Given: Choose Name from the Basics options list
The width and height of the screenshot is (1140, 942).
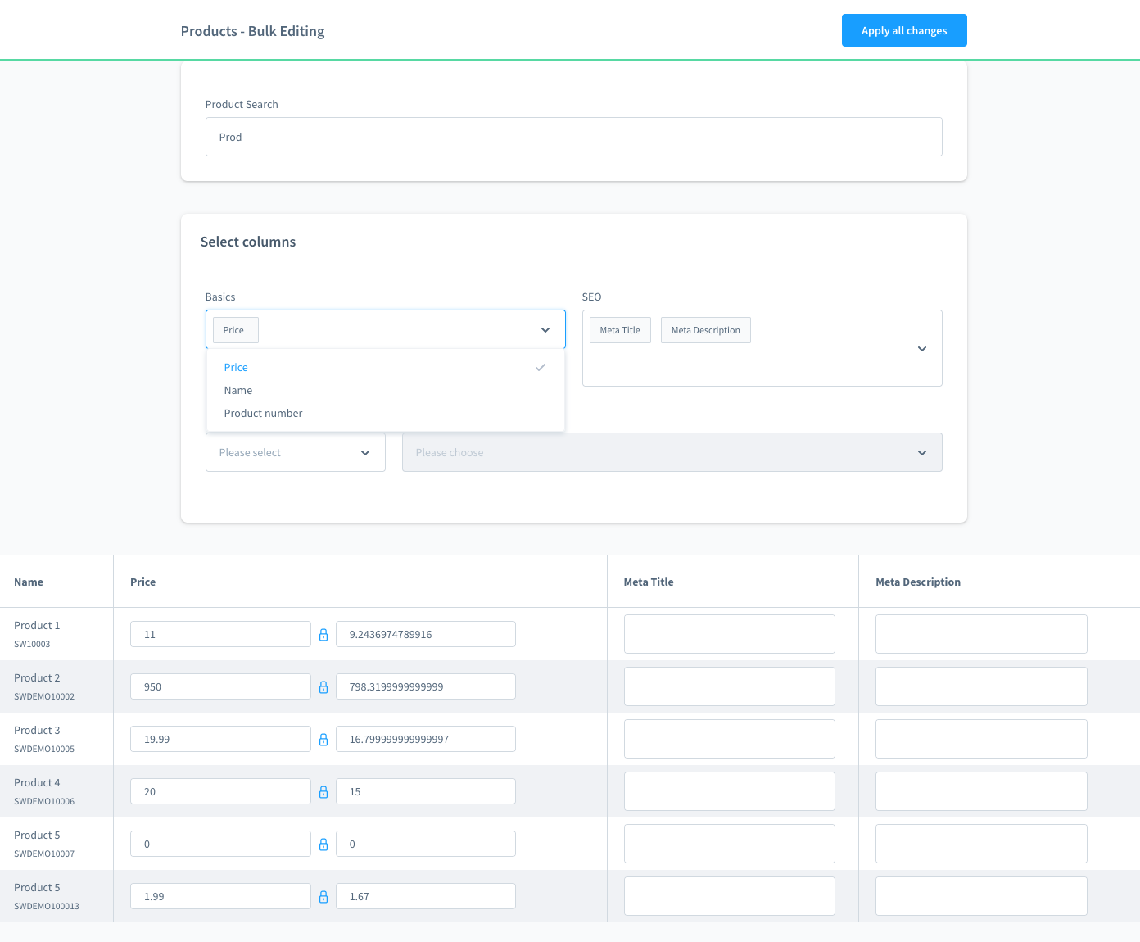Looking at the screenshot, I should 238,391.
